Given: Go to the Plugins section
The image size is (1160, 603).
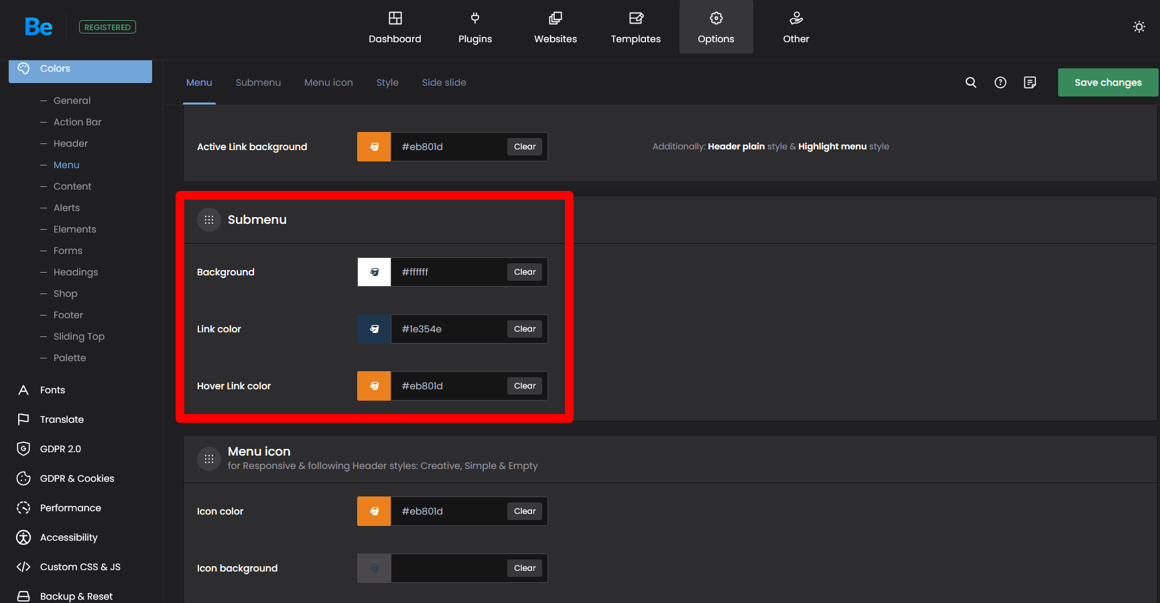Looking at the screenshot, I should coord(474,27).
